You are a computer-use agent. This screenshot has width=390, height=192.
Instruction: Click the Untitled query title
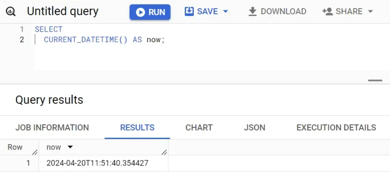(63, 11)
